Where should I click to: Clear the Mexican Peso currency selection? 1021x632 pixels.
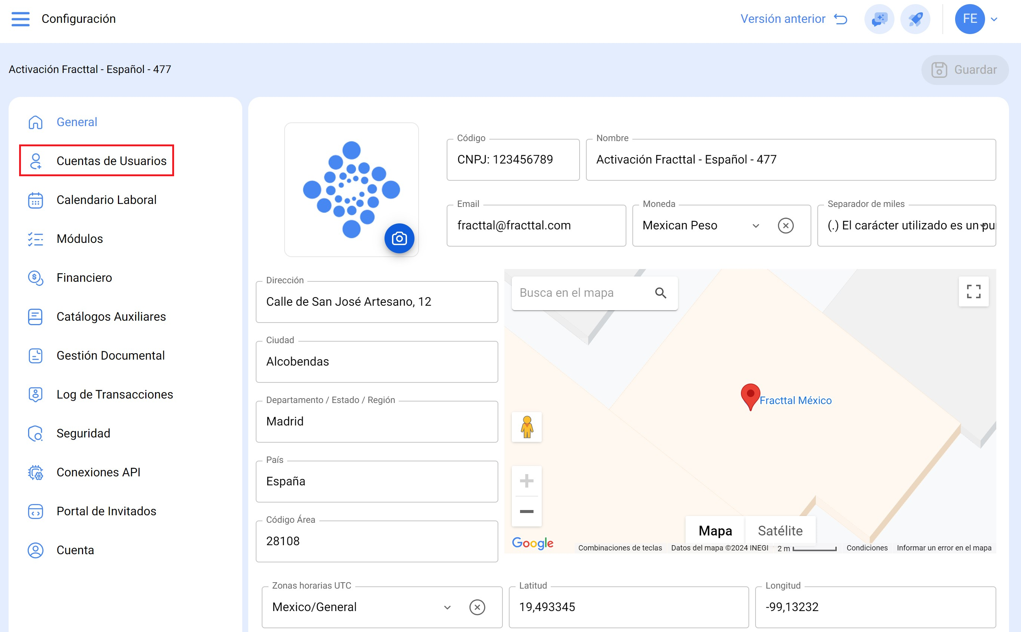pyautogui.click(x=785, y=226)
